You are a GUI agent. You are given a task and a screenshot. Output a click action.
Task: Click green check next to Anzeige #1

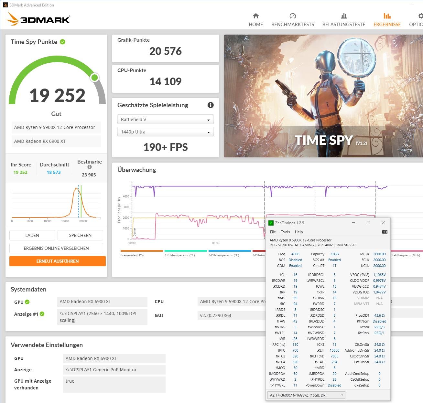coord(42,314)
